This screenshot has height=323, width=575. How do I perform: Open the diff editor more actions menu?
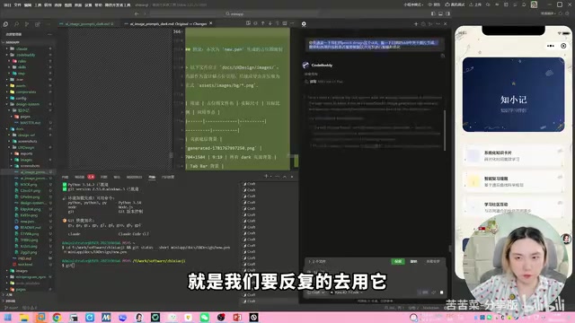[292, 23]
